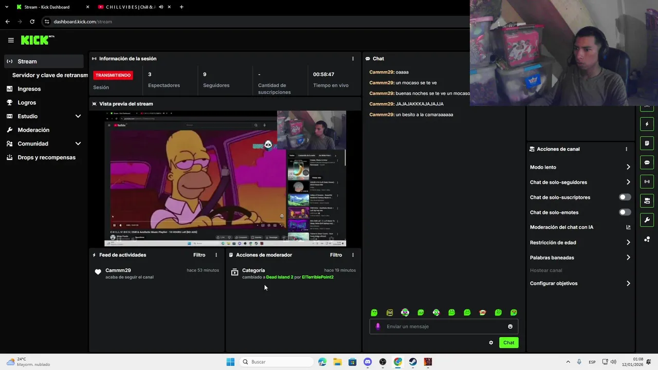
Task: Toggle Chat de solo-emotes switch
Action: (625, 212)
